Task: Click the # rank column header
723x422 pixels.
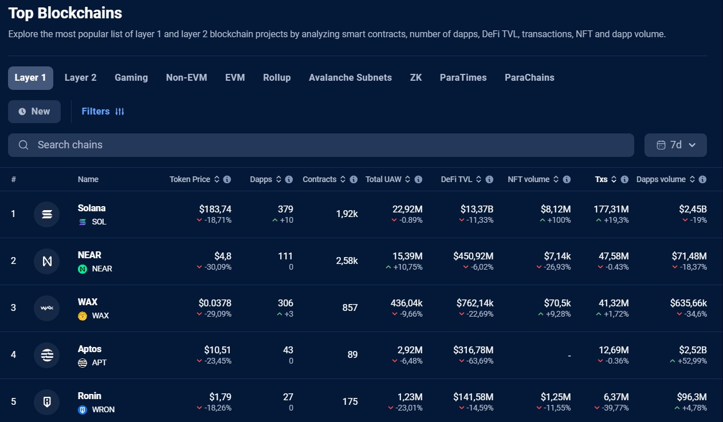Action: click(13, 179)
